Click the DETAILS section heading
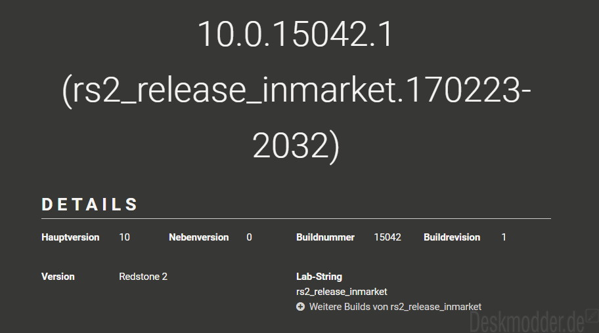This screenshot has height=333, width=599. [89, 205]
